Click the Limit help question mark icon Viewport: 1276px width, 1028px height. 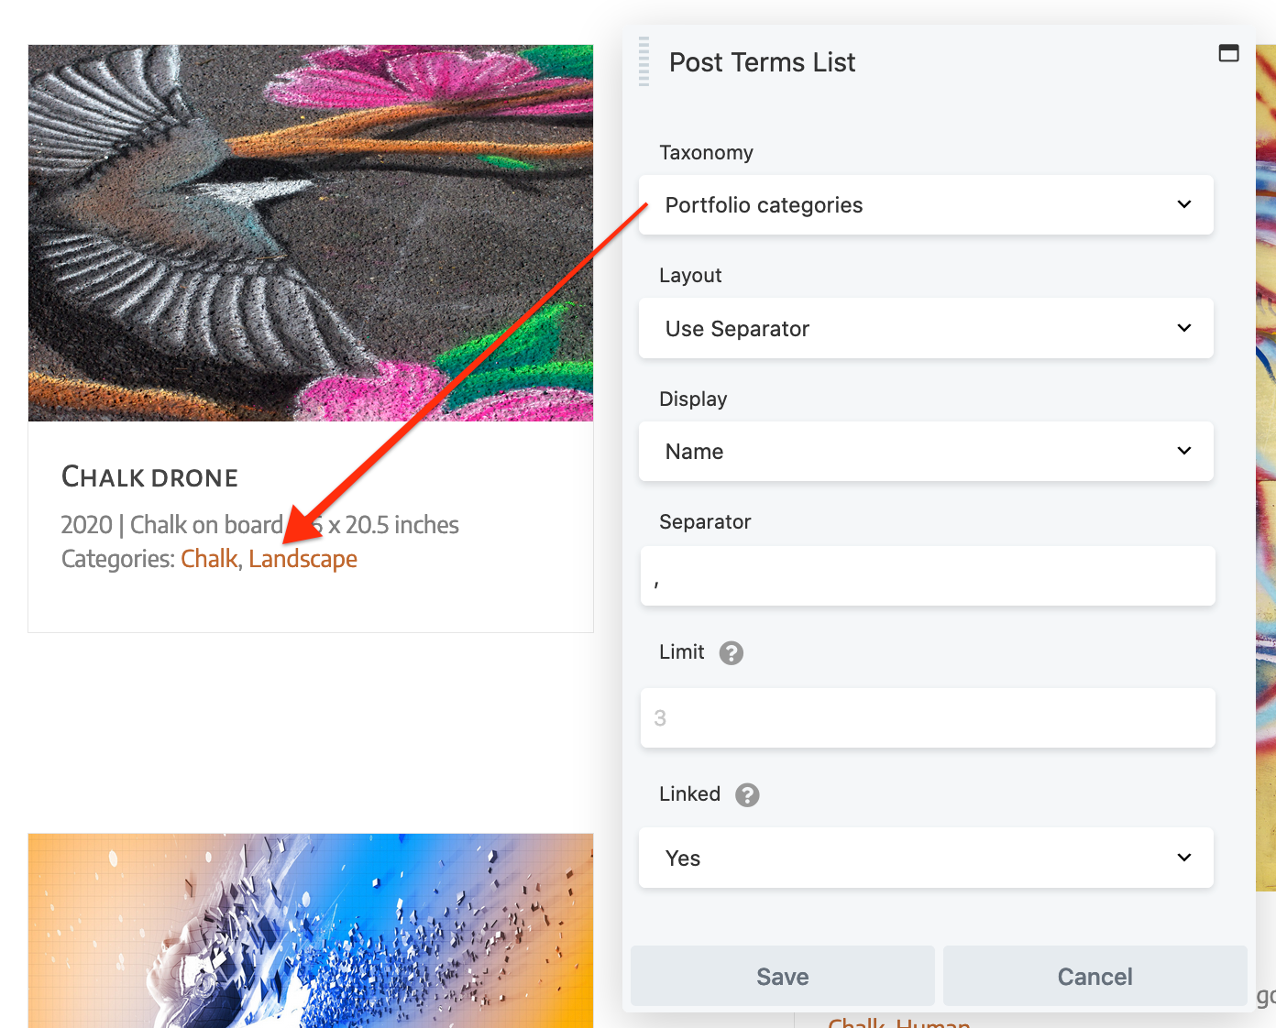click(x=731, y=653)
